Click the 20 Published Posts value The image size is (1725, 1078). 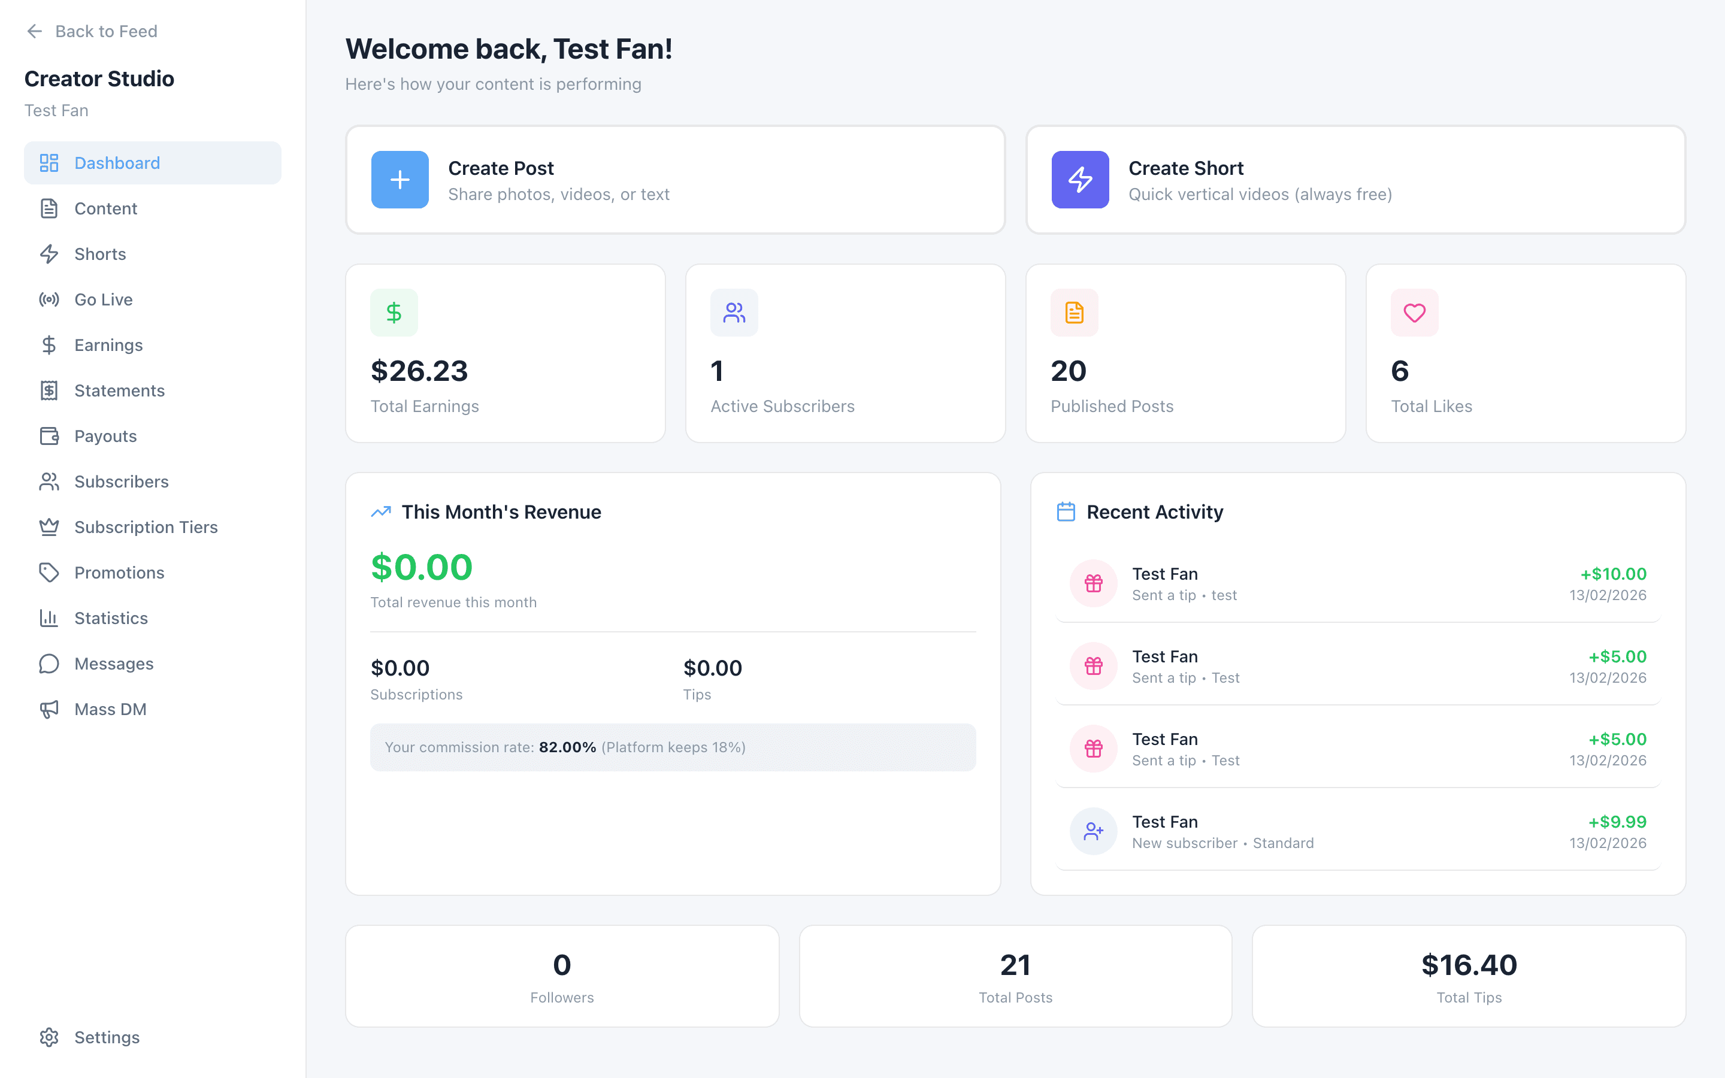point(1068,371)
